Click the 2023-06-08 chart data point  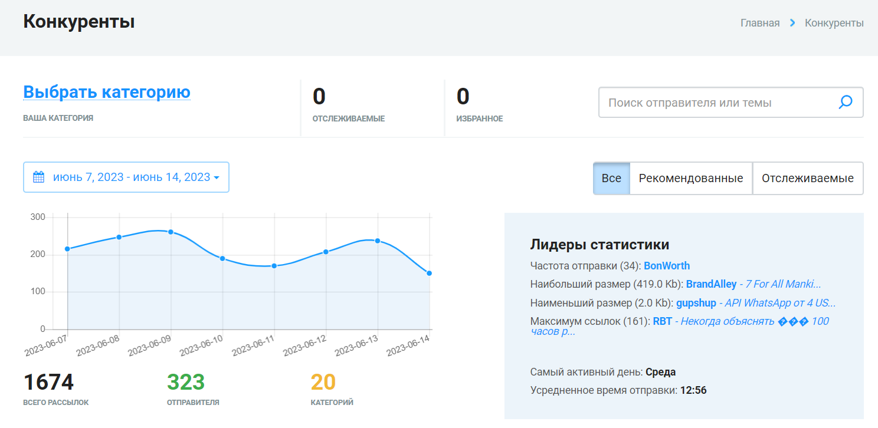pyautogui.click(x=119, y=237)
